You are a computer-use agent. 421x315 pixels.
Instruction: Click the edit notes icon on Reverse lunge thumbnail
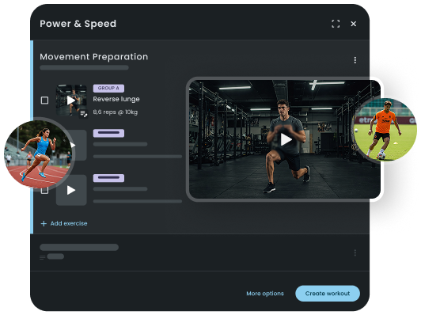click(84, 114)
